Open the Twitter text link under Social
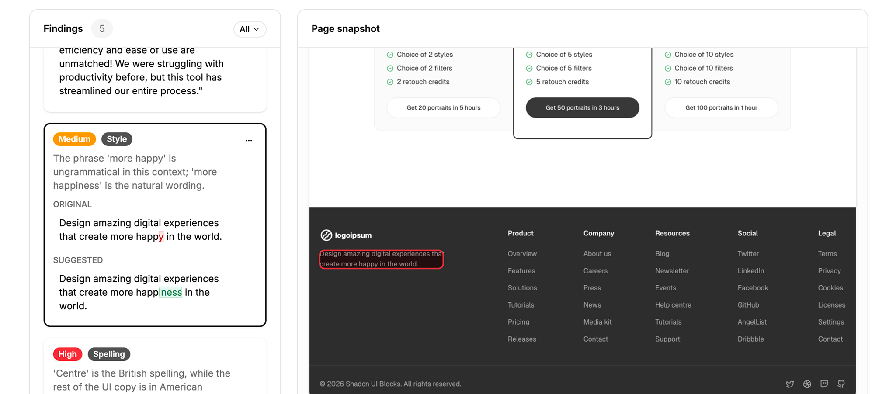Screen dimensions: 896x394 [748, 254]
